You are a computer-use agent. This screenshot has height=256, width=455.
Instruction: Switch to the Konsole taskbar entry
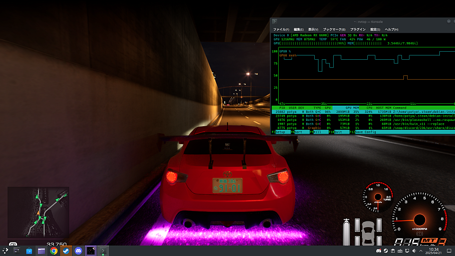[x=103, y=251]
